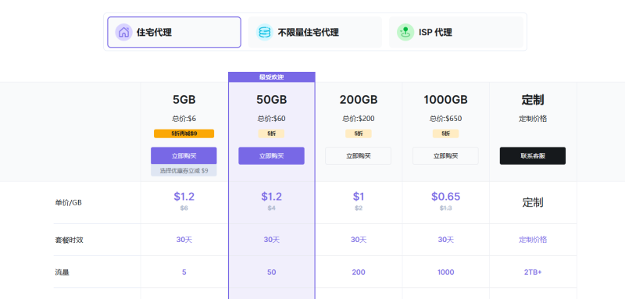The height and width of the screenshot is (299, 625).
Task: Click 30天 in the 1000GB column
Action: [x=445, y=240]
